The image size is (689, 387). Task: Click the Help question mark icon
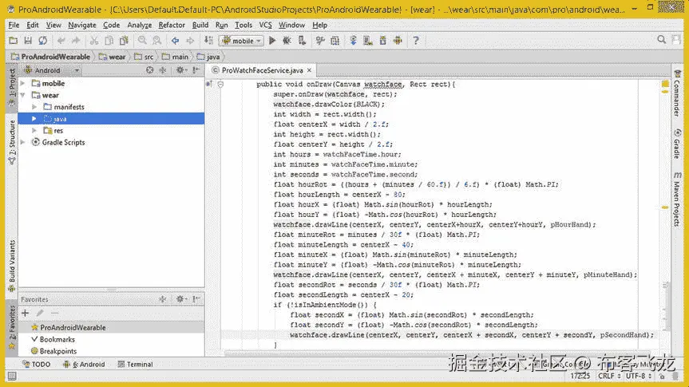coord(416,41)
